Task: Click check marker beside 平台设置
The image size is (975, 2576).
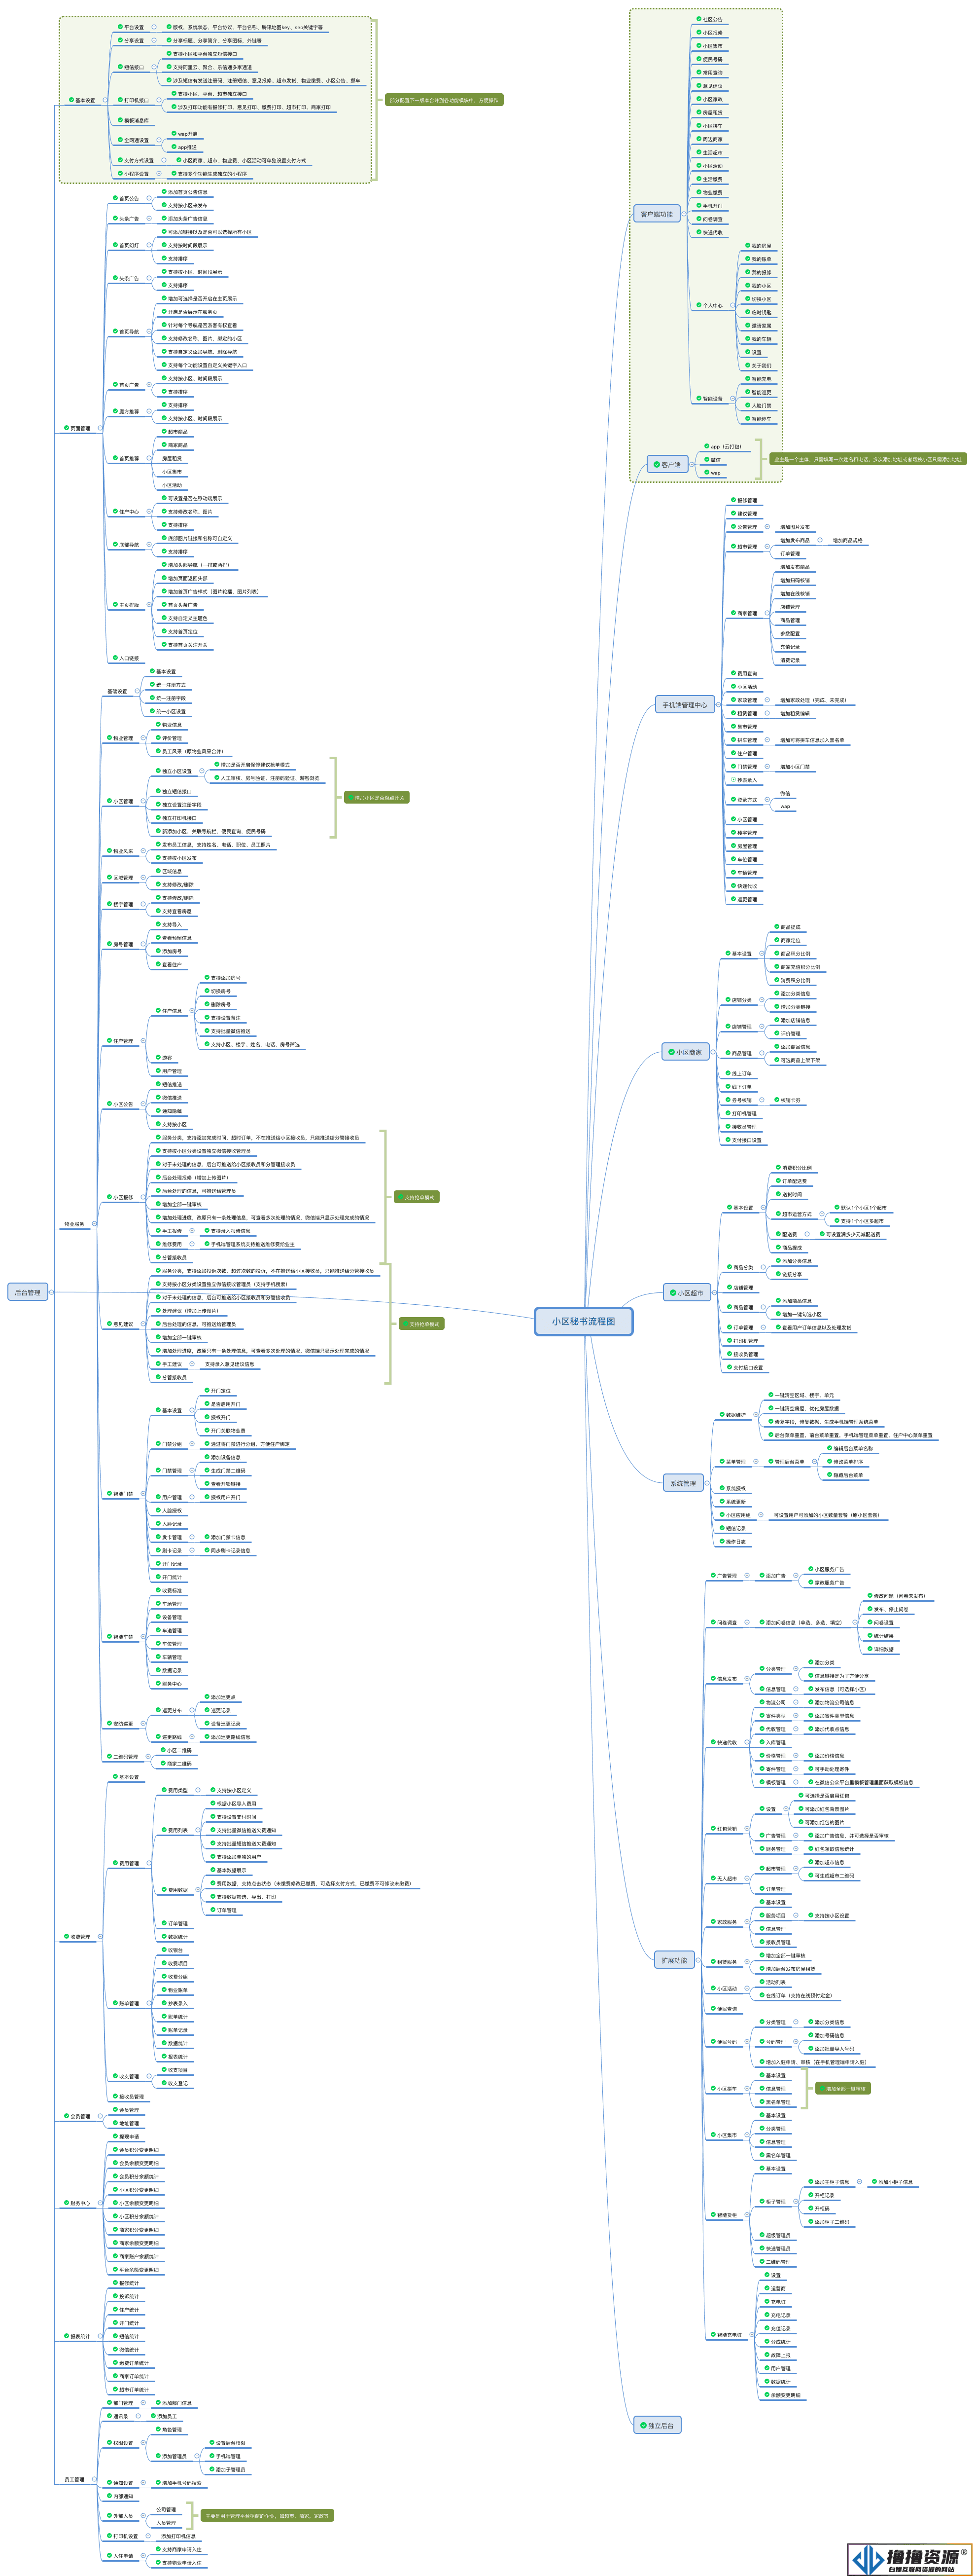Action: point(120,27)
